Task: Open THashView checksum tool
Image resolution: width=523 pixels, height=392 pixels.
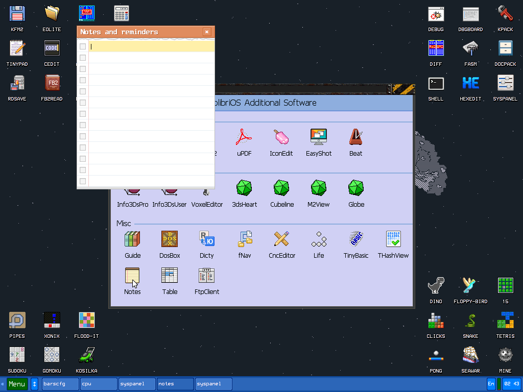Action: [393, 239]
